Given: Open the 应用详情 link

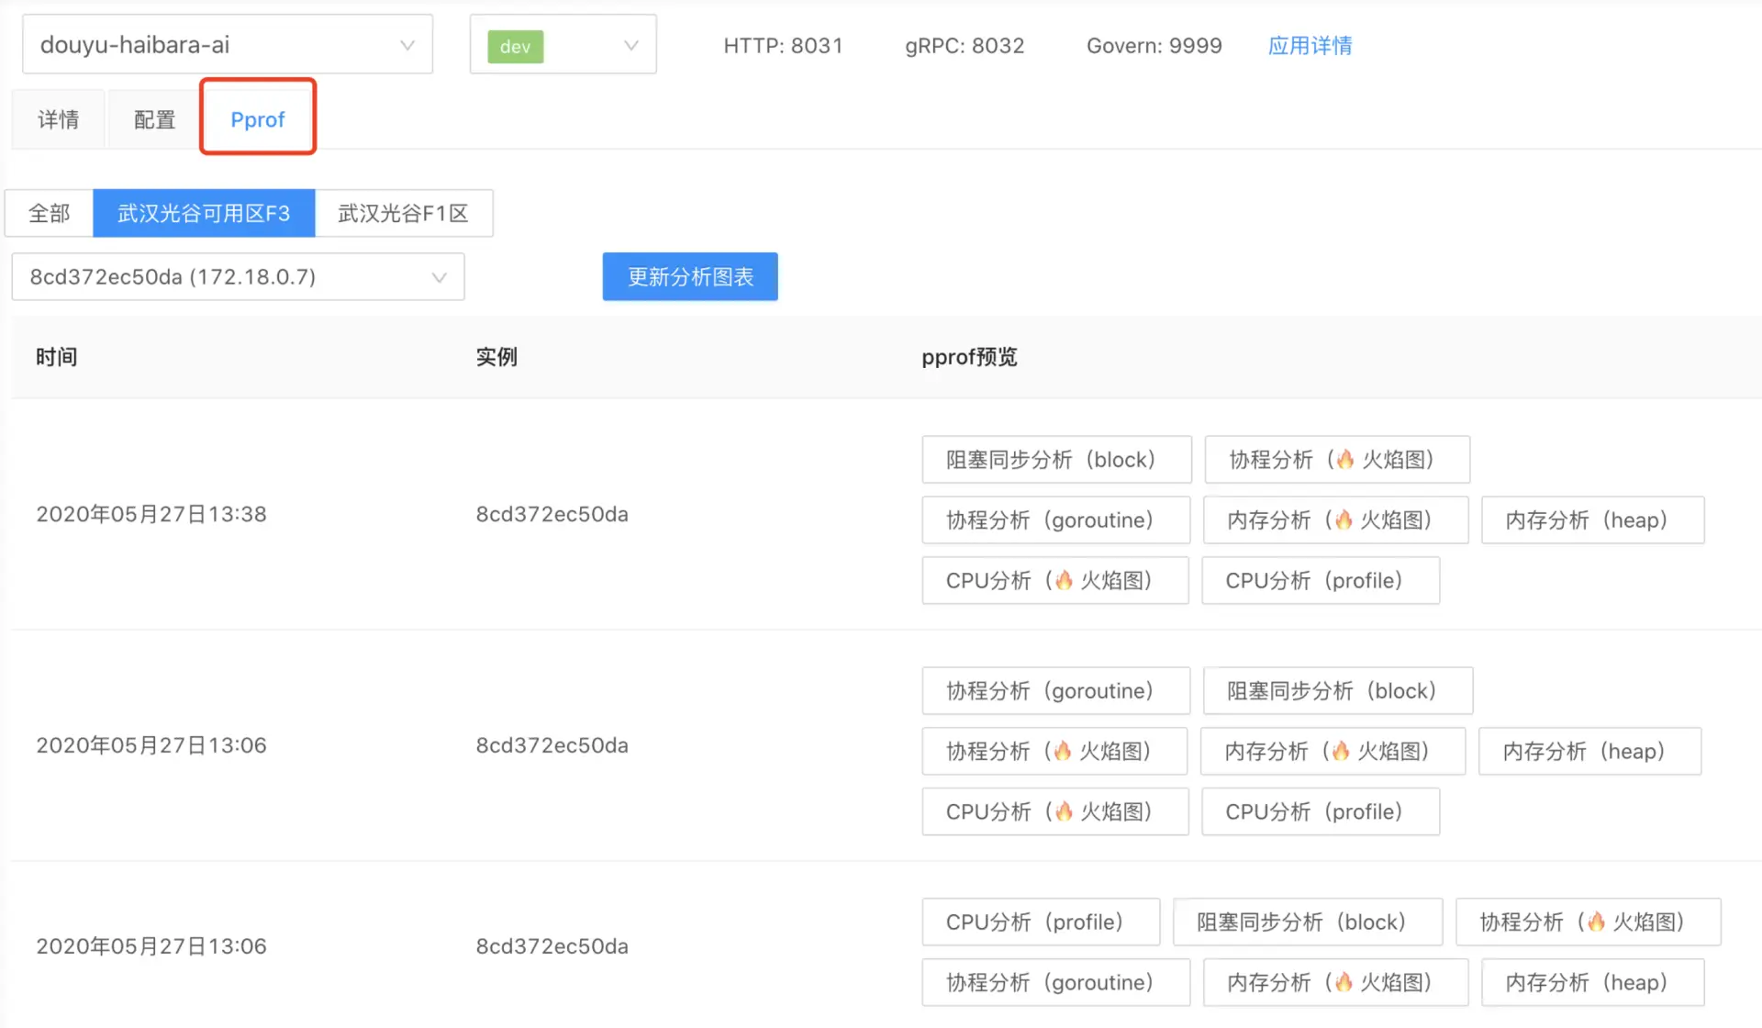Looking at the screenshot, I should (x=1310, y=45).
